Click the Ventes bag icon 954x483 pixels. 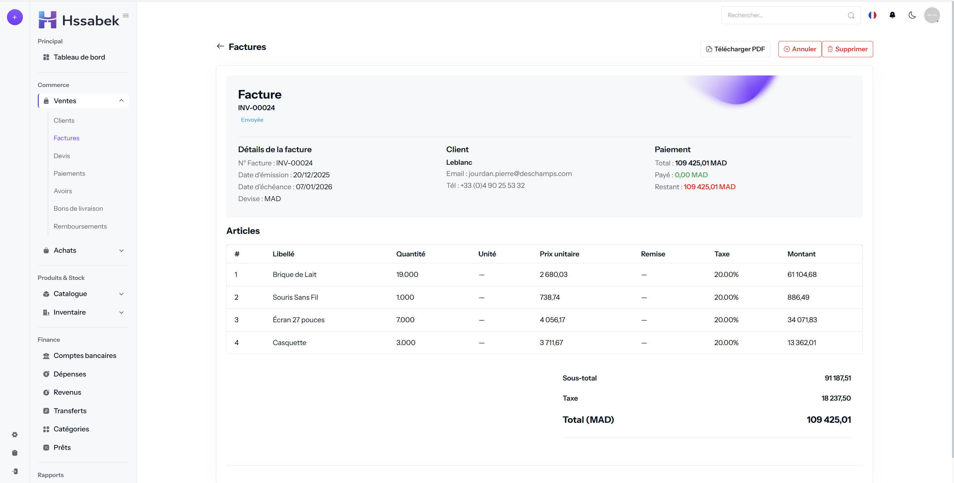46,101
